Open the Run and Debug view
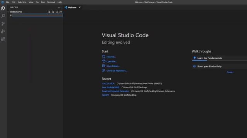 (3, 31)
